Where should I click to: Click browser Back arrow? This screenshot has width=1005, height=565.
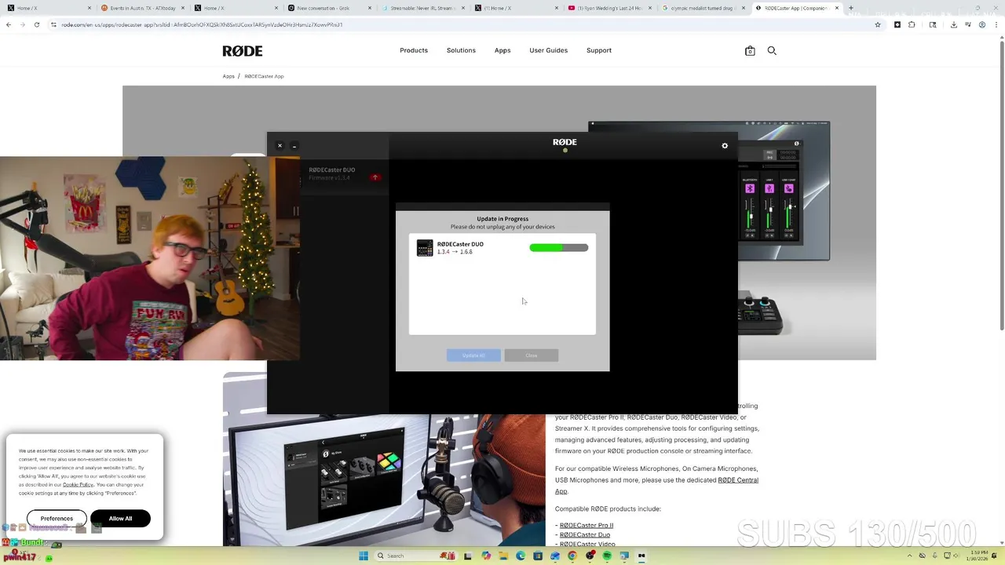click(9, 24)
